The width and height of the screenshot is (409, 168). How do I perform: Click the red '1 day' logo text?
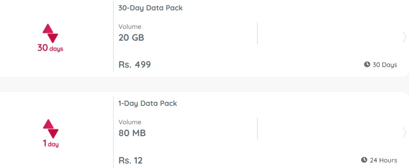point(50,143)
